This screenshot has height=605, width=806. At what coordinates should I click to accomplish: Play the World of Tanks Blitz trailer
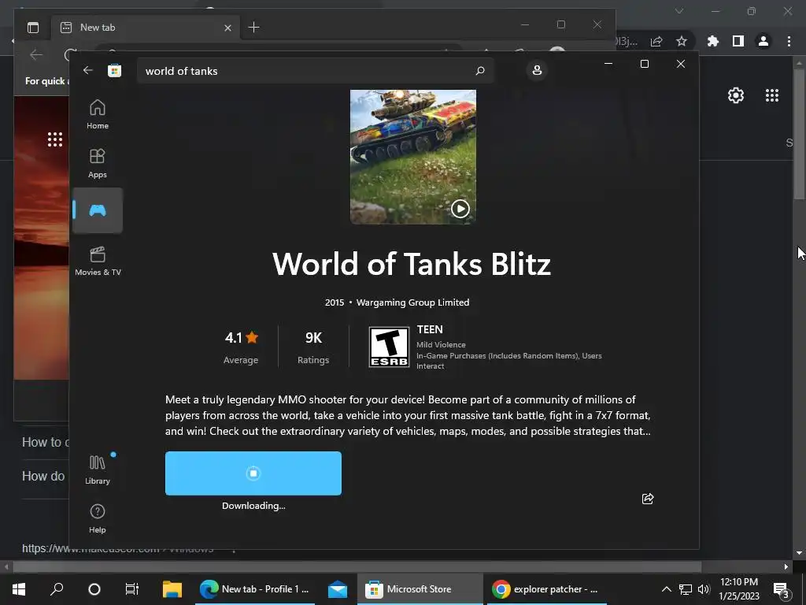pos(460,208)
